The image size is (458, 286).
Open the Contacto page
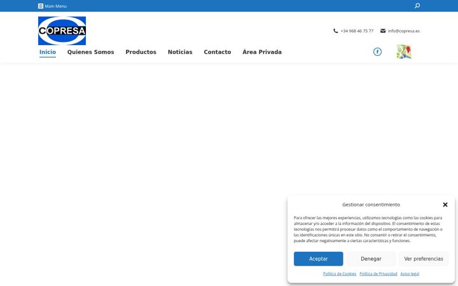point(218,52)
